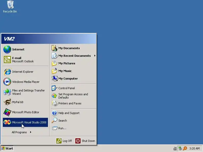This screenshot has width=203, height=152.
Task: Open the Control Panel icon
Action: tap(54, 88)
